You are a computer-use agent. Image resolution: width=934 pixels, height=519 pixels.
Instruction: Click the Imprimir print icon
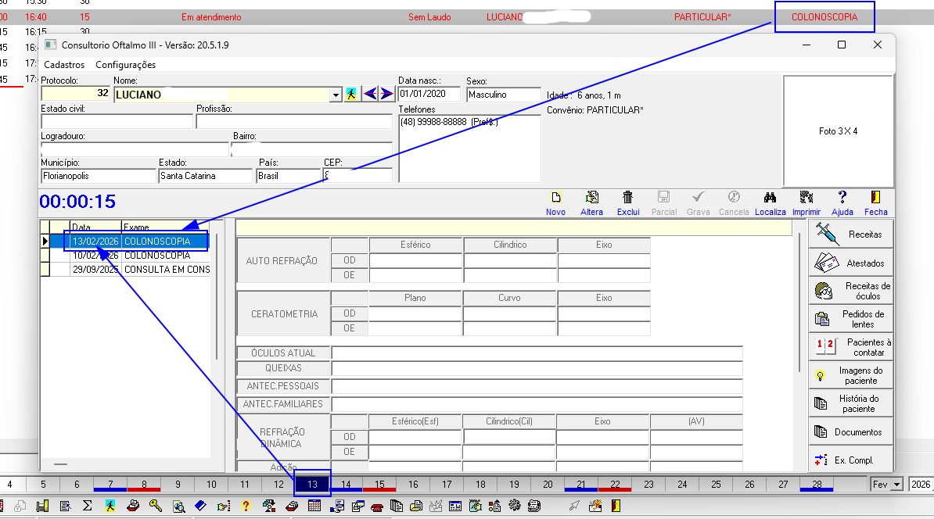pyautogui.click(x=806, y=198)
